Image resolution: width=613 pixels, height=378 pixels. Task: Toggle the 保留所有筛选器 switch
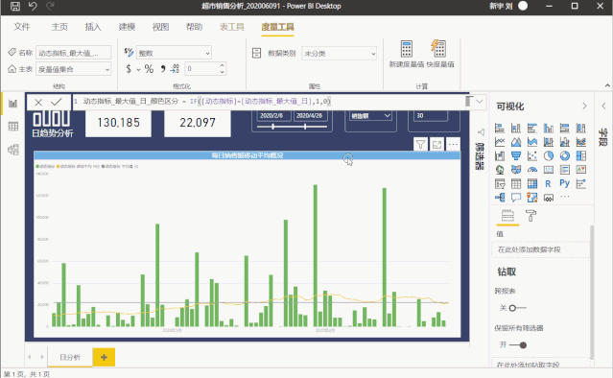518,345
